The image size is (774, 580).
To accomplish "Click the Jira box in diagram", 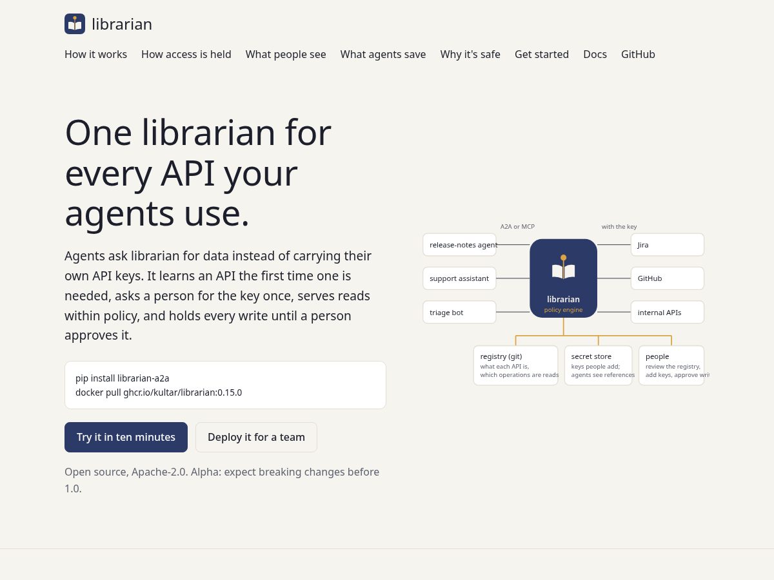I will 668,245.
